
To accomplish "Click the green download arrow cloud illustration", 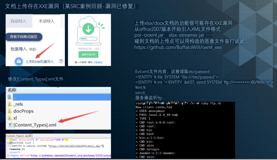I will pos(89,31).
